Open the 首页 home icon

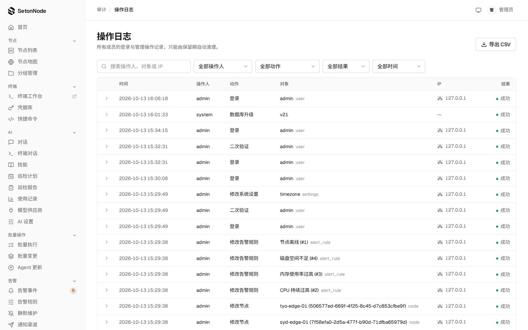(x=11, y=27)
